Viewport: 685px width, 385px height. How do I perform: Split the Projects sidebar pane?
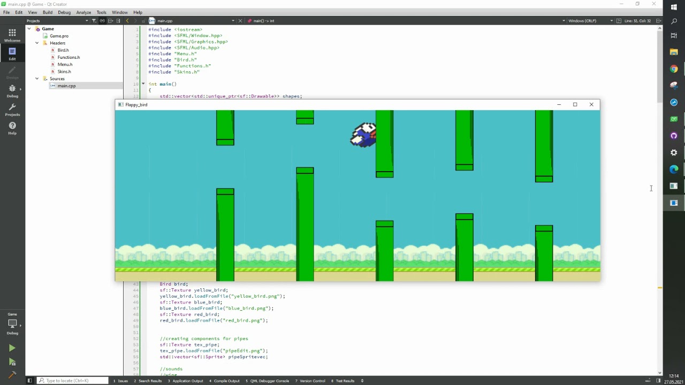tap(110, 21)
